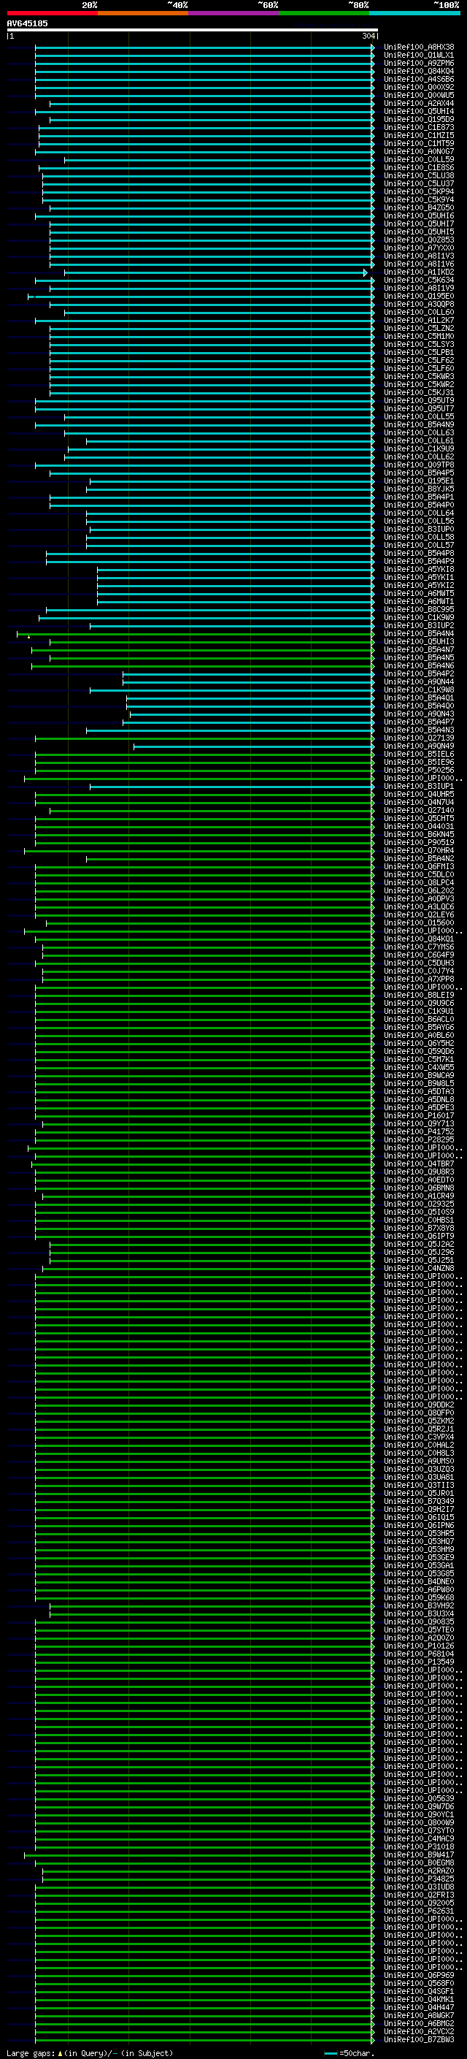The image size is (467, 2059).
Task: Click the yellow large-gap triangle in bottom legend
Action: tap(60, 2053)
